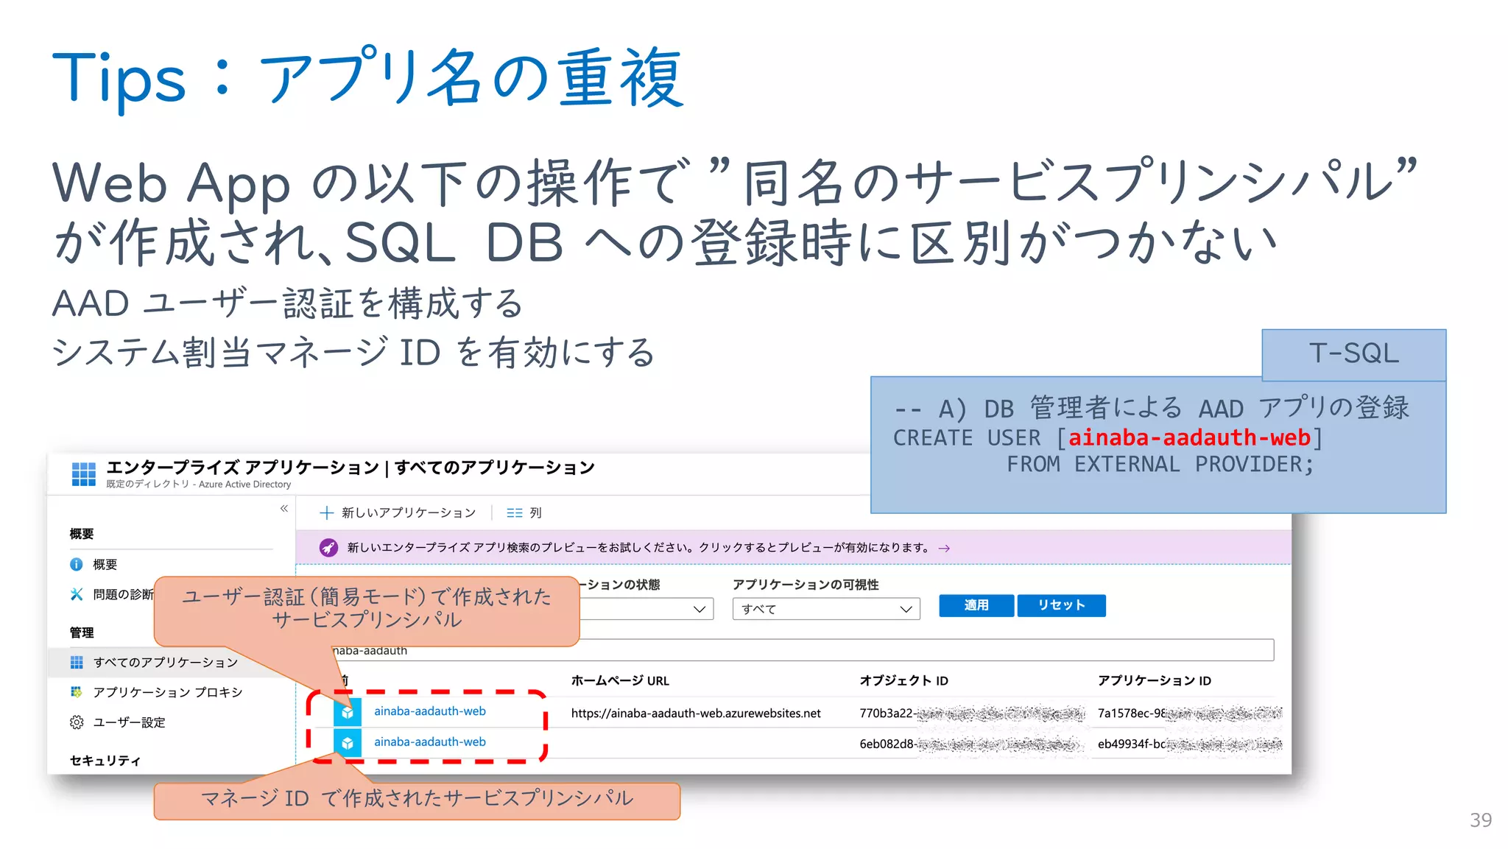
Task: Click the ホームページ URL column header
Action: (x=620, y=681)
